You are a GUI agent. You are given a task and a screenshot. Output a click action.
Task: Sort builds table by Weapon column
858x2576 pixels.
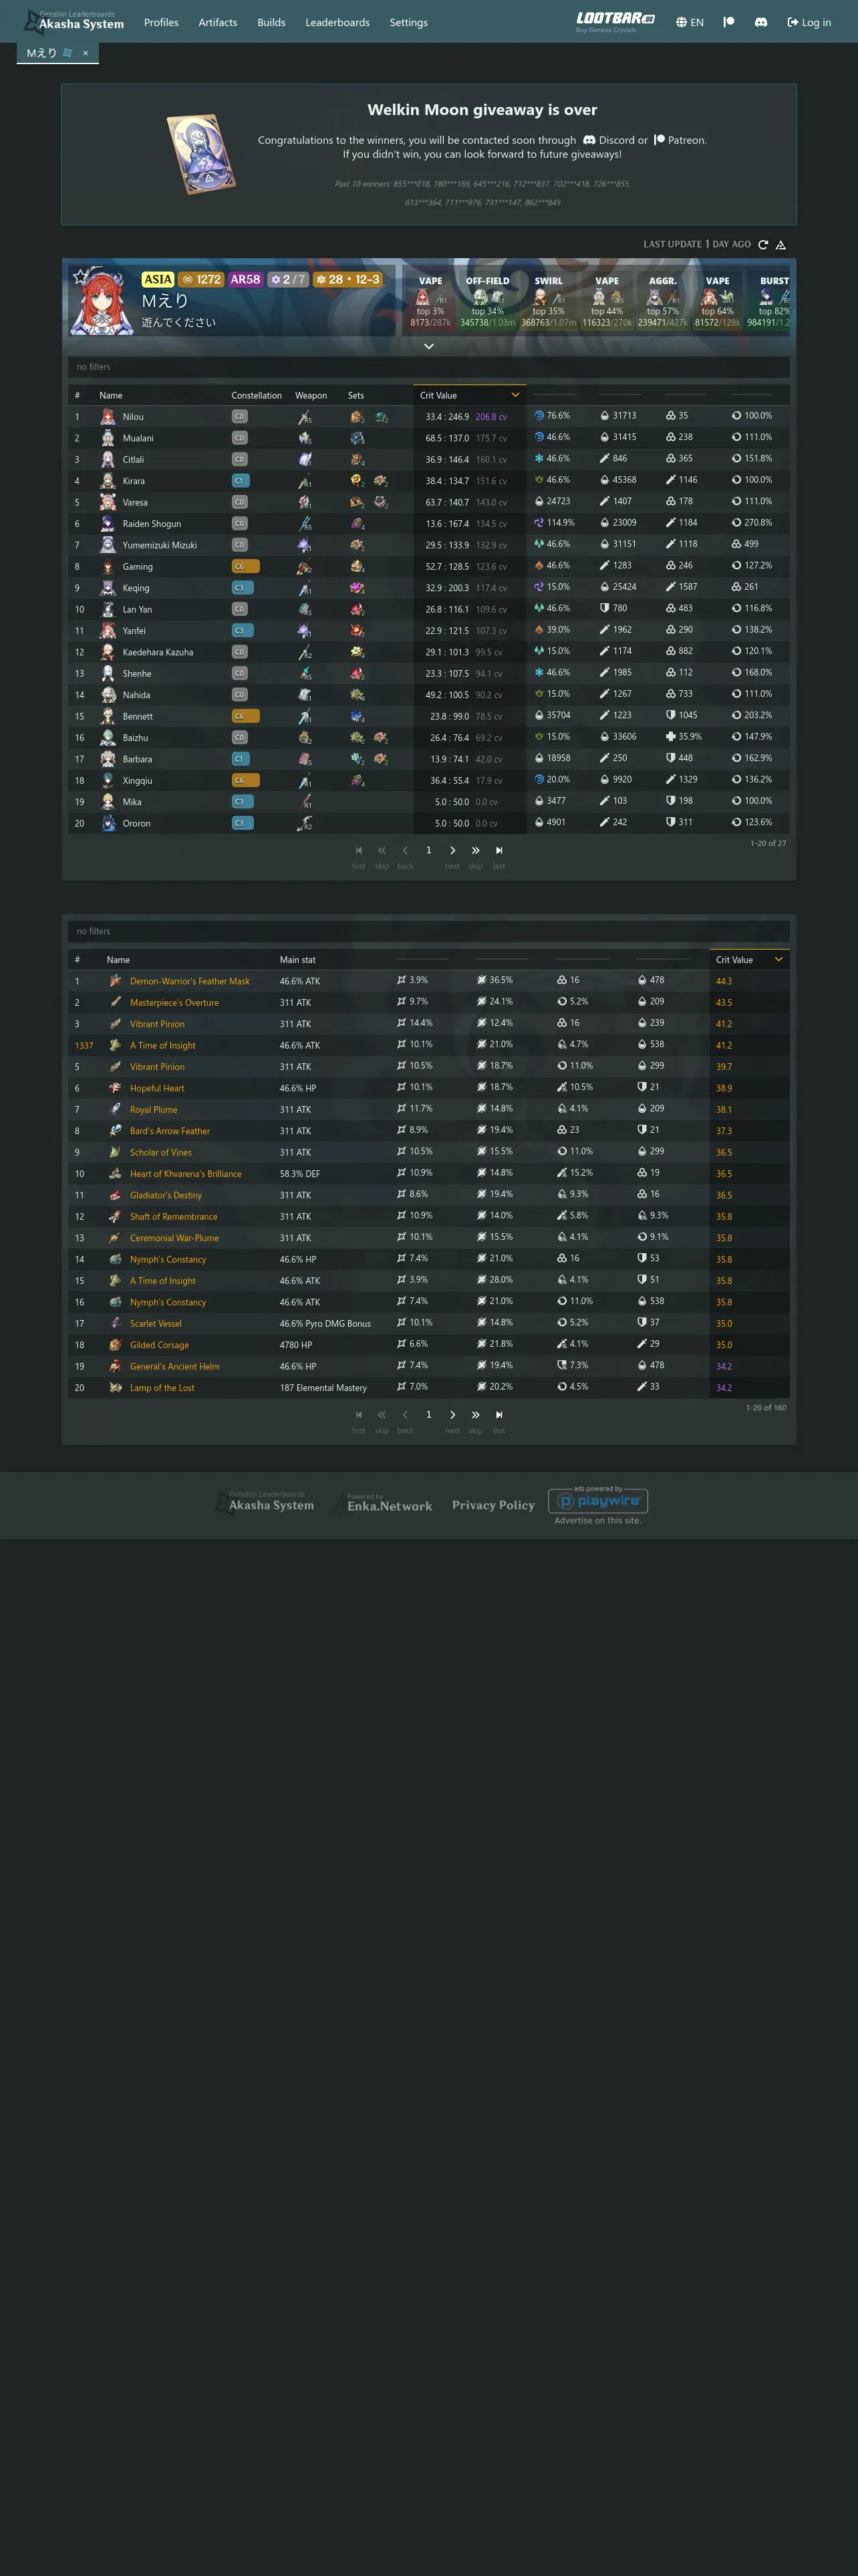tap(311, 395)
